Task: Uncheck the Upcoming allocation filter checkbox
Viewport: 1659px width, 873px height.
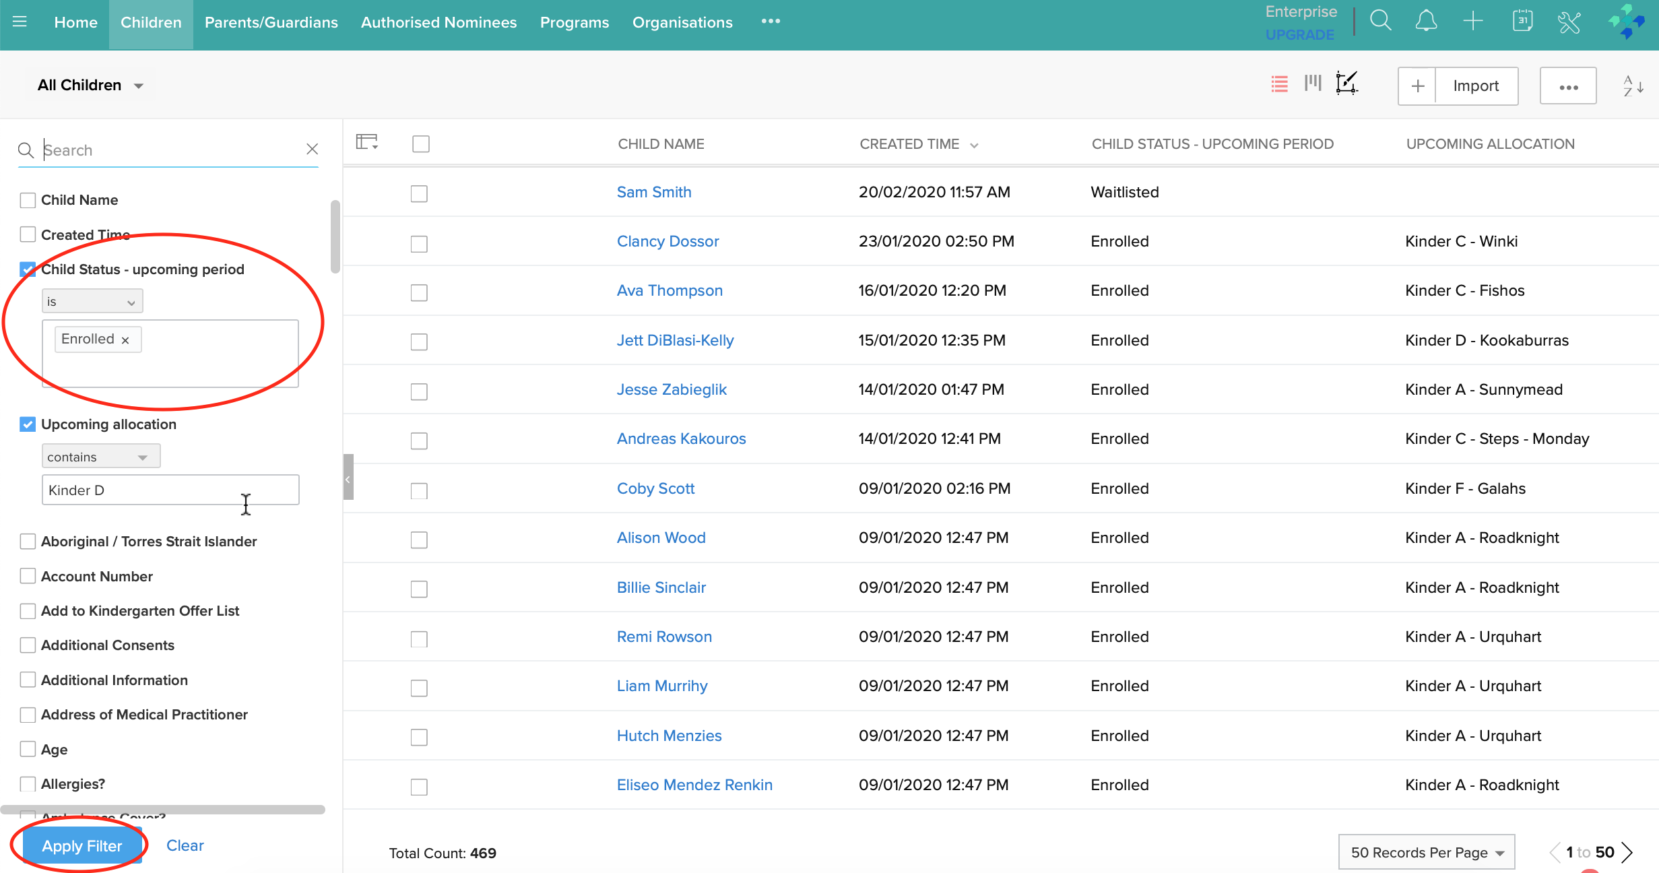Action: pyautogui.click(x=28, y=424)
